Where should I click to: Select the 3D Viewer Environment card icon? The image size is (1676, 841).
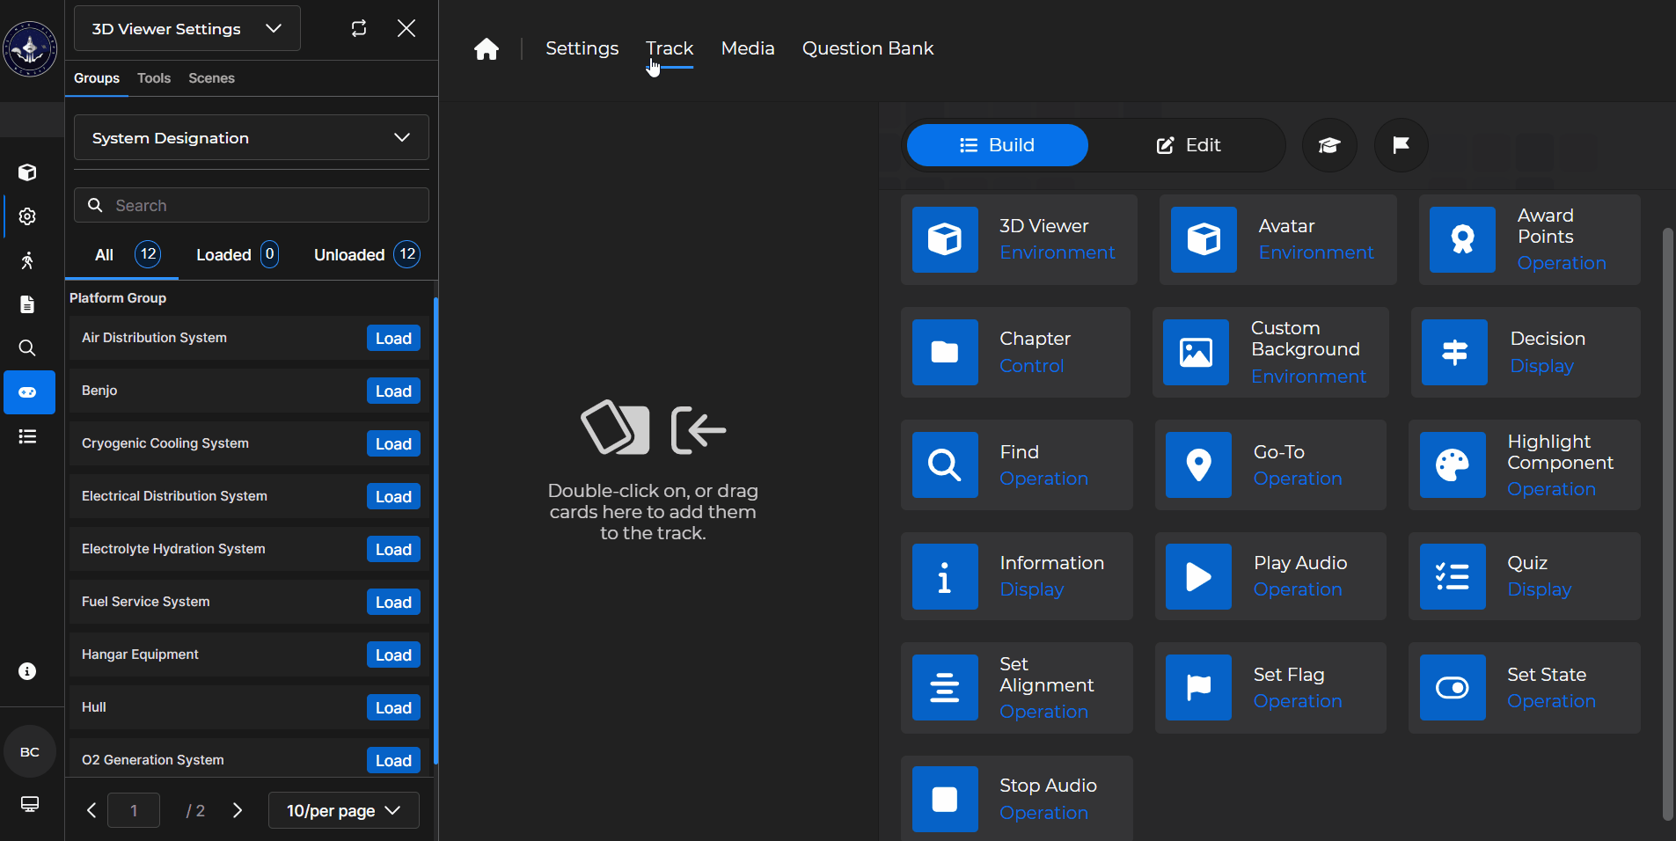(x=945, y=239)
